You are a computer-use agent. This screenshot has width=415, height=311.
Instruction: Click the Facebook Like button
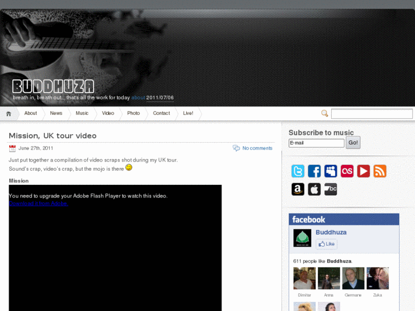[x=327, y=244]
